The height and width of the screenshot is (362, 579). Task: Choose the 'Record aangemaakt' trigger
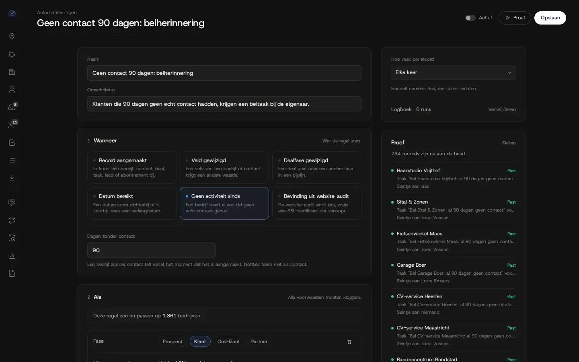pos(132,168)
